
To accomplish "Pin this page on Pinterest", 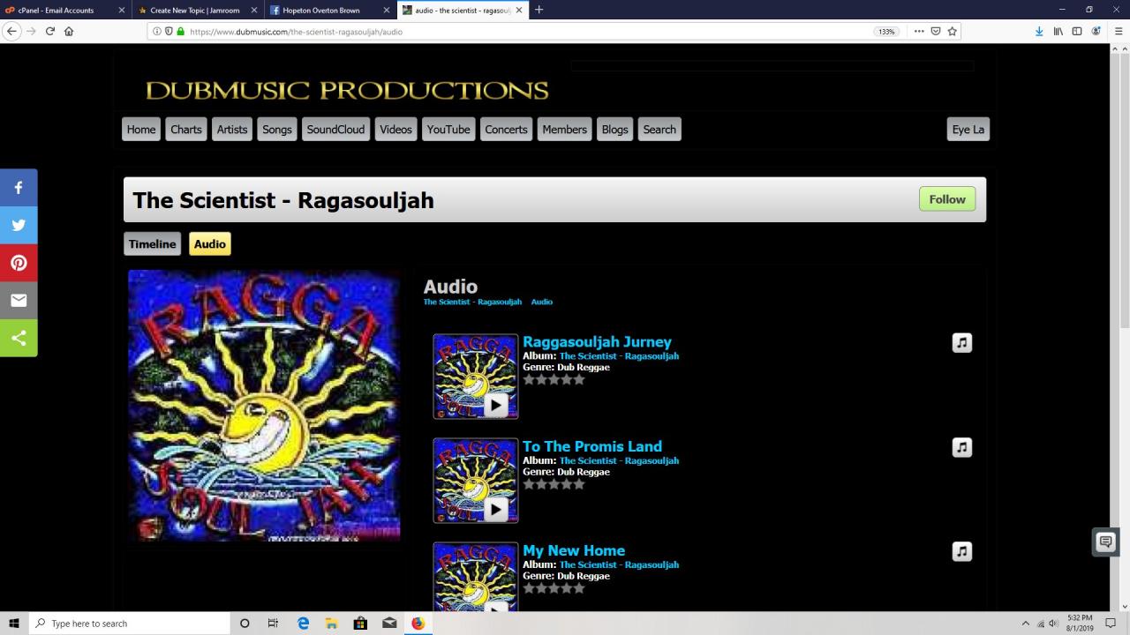I will pyautogui.click(x=19, y=263).
